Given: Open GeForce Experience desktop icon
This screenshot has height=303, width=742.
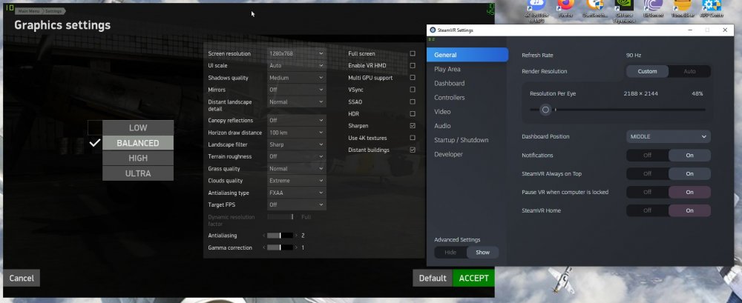Looking at the screenshot, I should click(x=624, y=10).
